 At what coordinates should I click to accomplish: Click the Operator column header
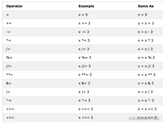[14, 6]
